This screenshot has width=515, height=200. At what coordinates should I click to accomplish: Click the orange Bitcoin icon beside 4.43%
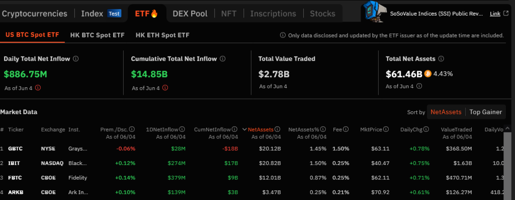point(427,74)
